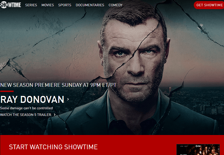Open the video thumbnail in the red banner

tap(198, 149)
